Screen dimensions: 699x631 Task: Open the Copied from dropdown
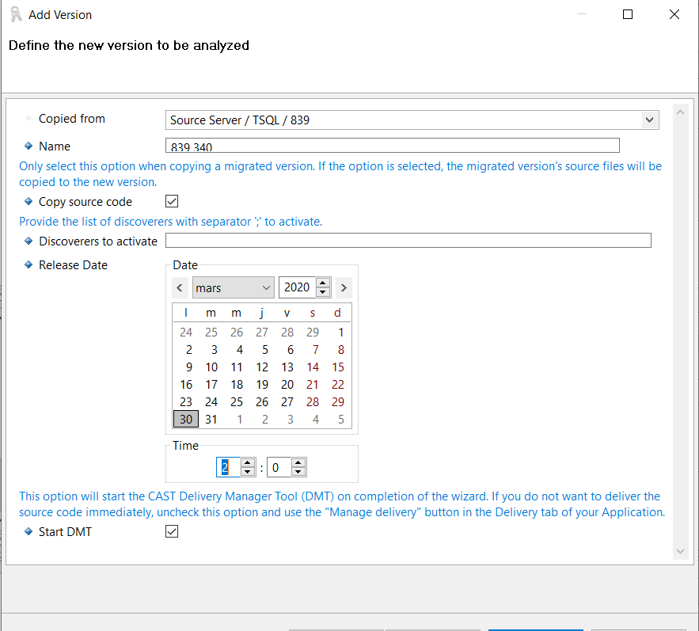[649, 120]
